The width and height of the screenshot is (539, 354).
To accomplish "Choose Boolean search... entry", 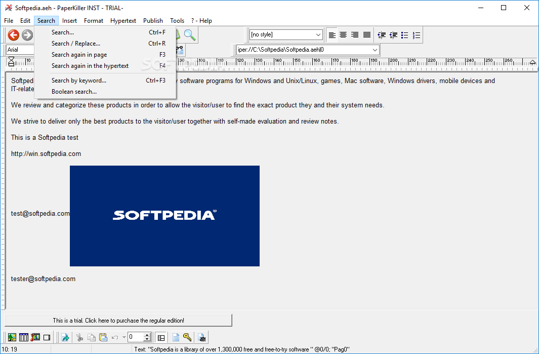I will [105, 92].
